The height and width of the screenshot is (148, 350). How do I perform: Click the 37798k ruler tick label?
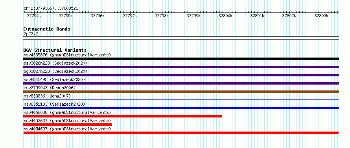point(162,16)
